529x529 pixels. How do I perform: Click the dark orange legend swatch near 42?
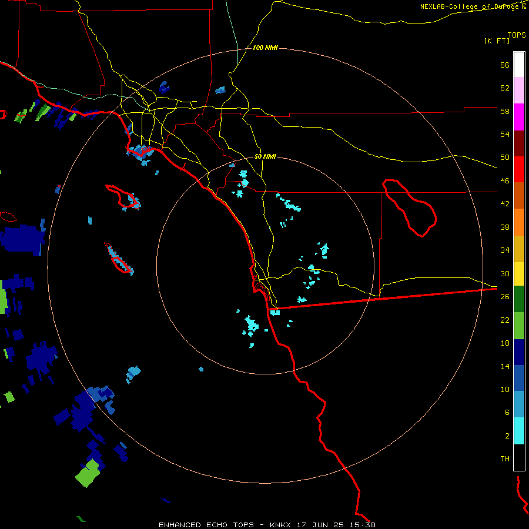[x=519, y=195]
